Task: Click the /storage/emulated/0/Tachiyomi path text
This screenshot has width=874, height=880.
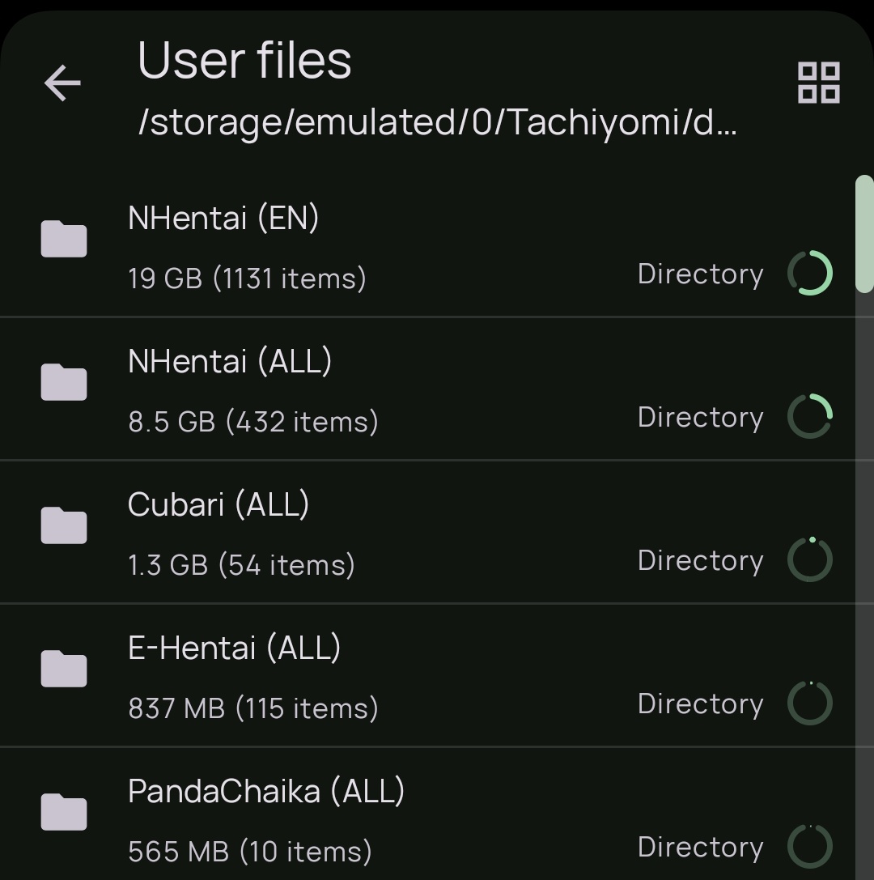Action: [438, 122]
